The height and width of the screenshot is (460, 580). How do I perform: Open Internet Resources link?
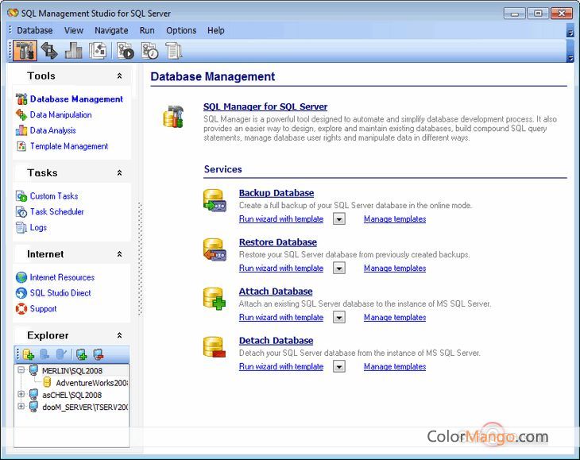(x=62, y=277)
